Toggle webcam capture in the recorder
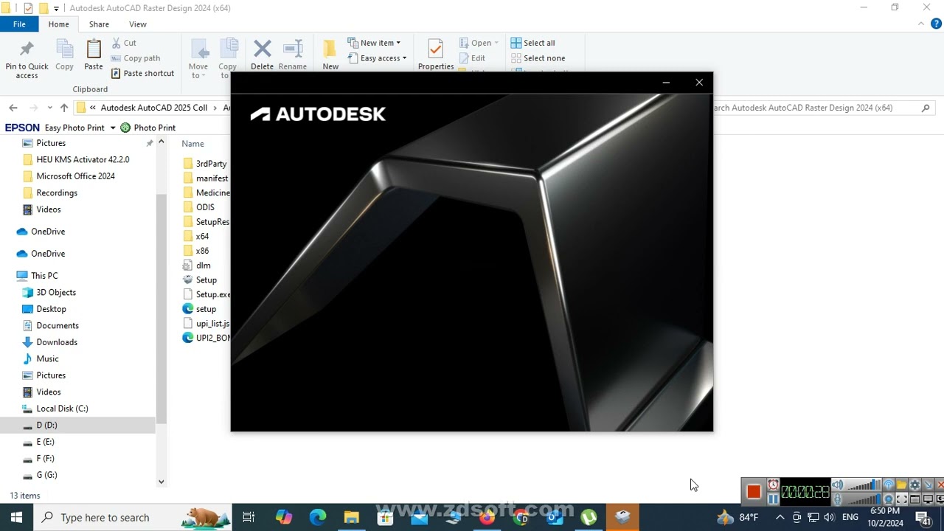 point(889,499)
